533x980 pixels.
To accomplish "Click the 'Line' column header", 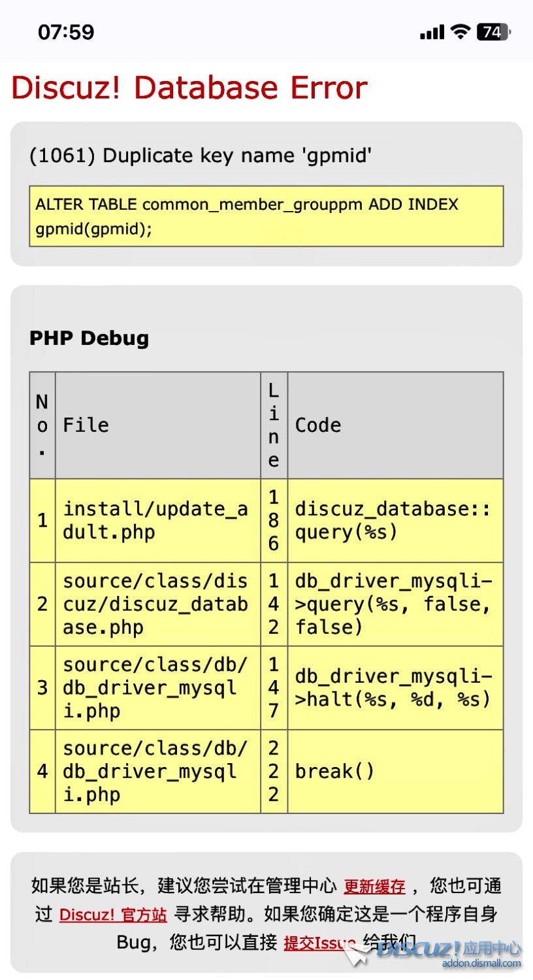I will point(274,425).
